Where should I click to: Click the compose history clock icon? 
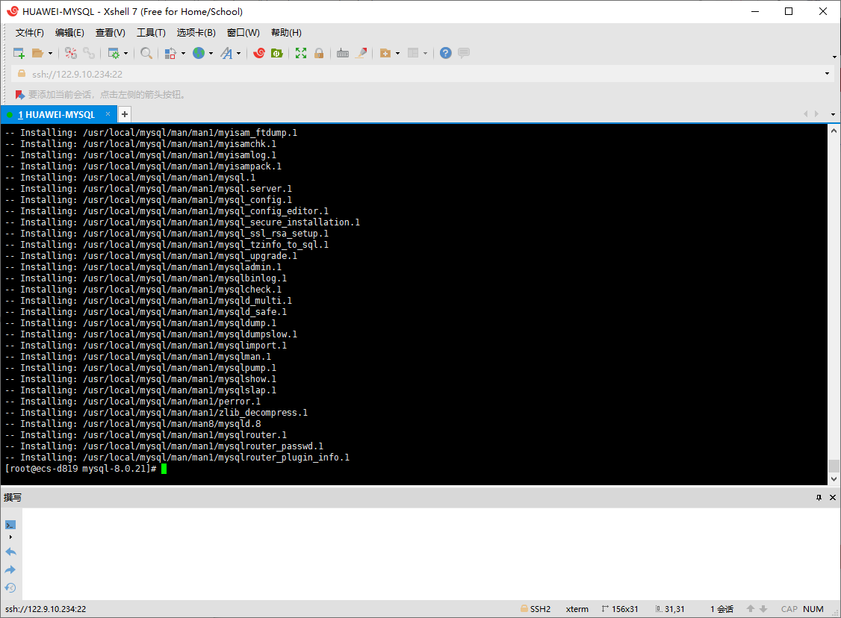(x=10, y=588)
